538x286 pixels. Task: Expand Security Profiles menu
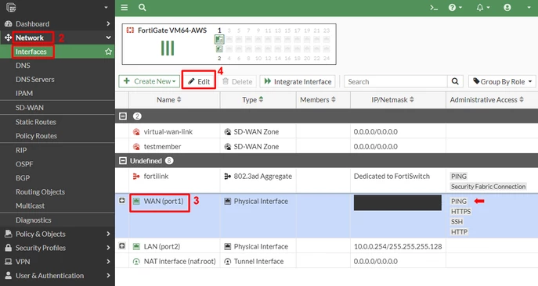click(x=57, y=248)
